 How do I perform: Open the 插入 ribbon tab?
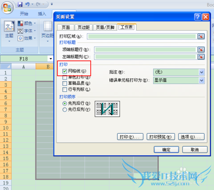(42, 14)
